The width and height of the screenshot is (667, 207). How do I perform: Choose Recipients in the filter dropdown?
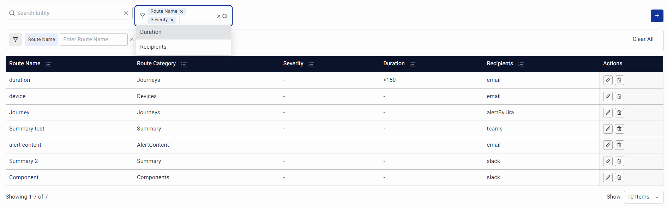point(153,47)
